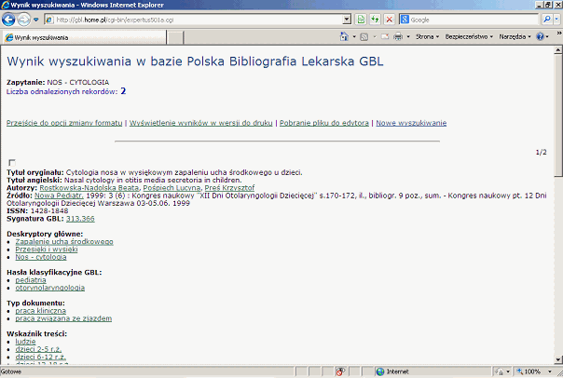Screen dimensions: 563x378
Task: Click the browser Back arrow button
Action: pos(8,20)
